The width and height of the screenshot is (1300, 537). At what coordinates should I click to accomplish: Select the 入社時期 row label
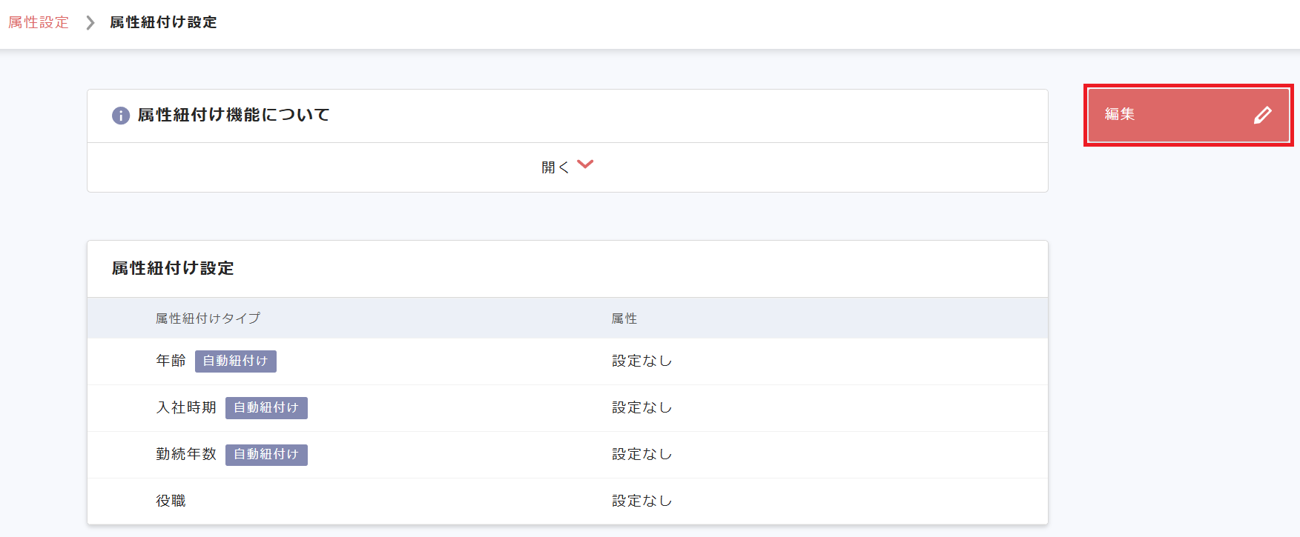186,407
